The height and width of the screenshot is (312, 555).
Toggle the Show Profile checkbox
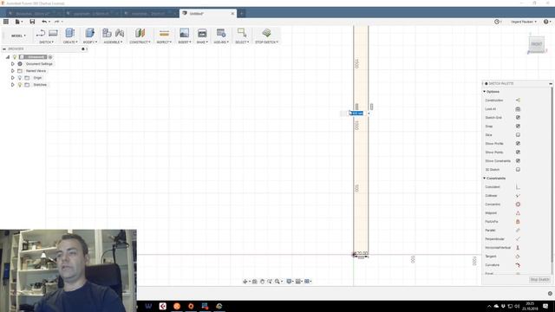[x=518, y=144]
